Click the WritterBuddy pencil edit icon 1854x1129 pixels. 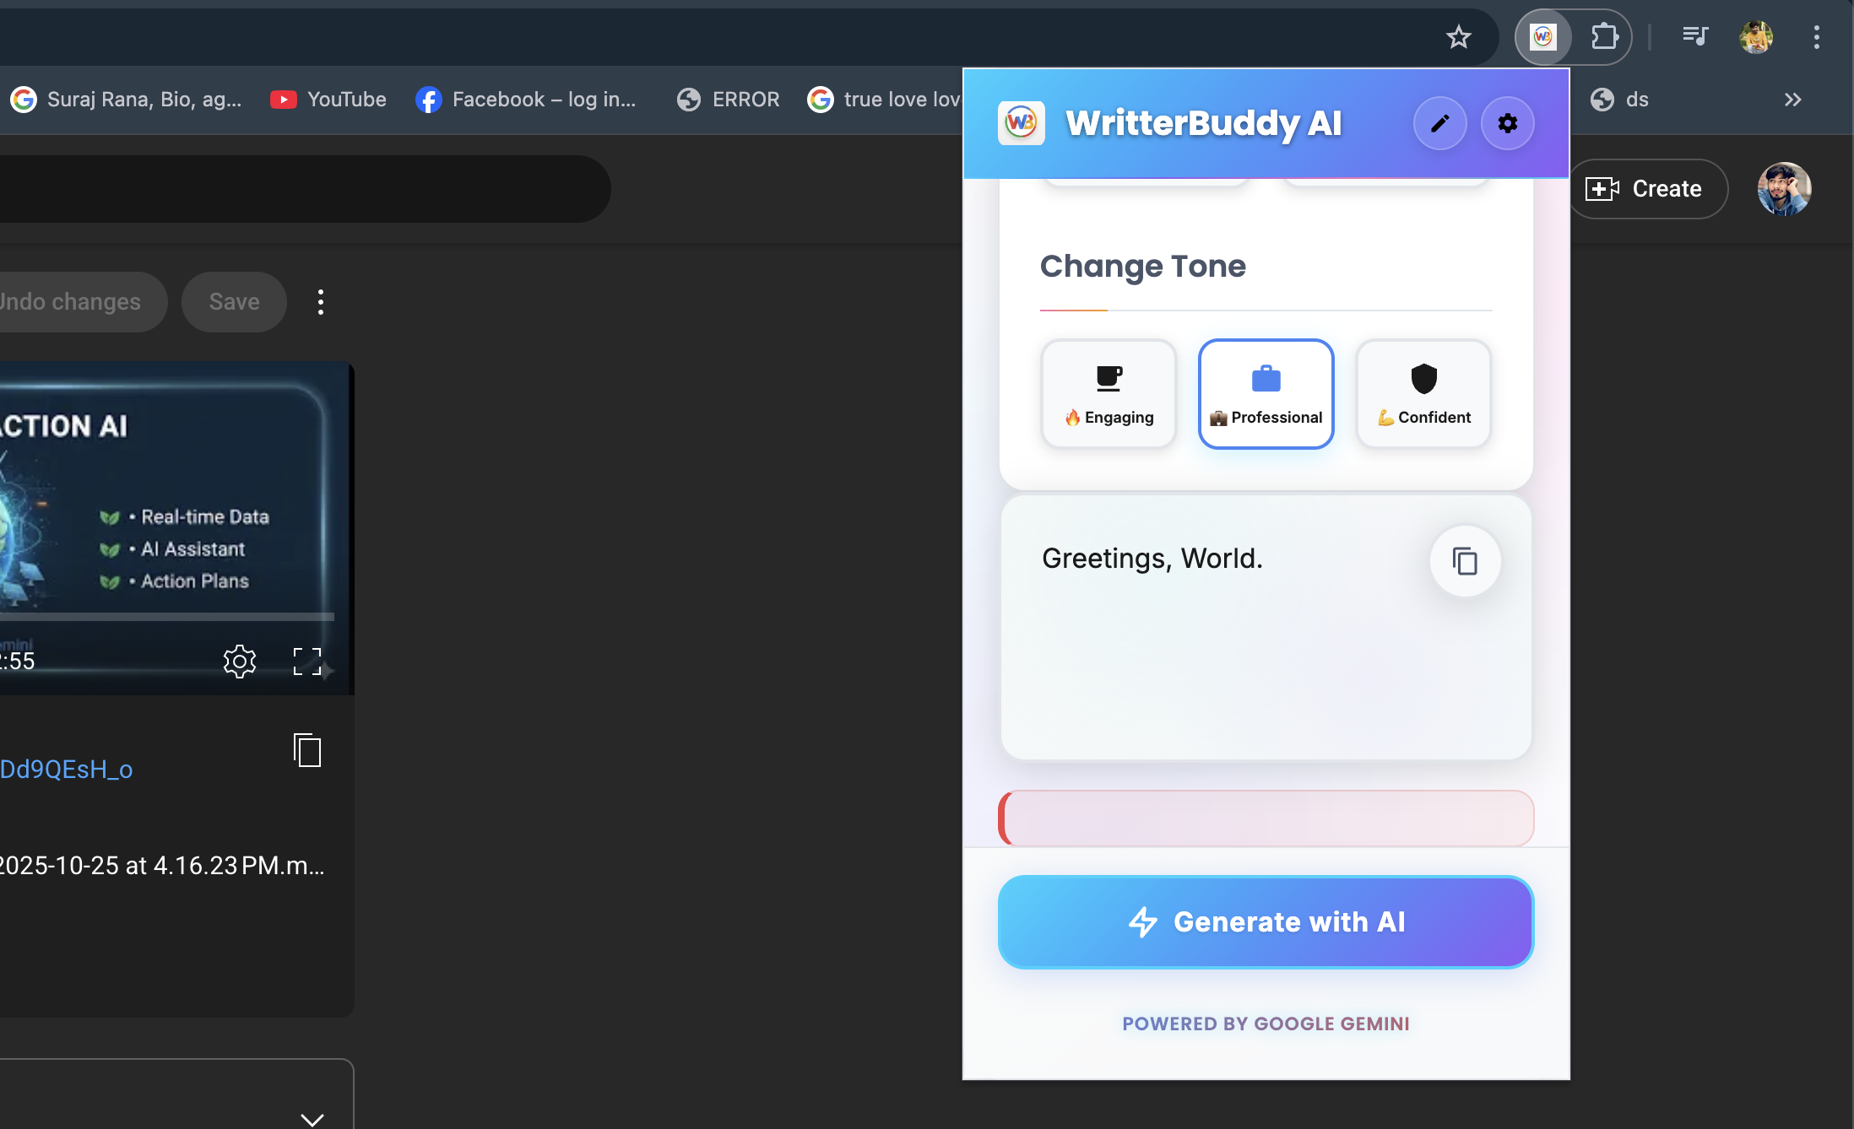1439,124
